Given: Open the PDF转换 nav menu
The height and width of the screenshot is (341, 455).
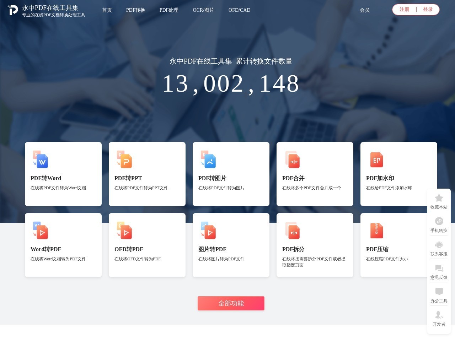Looking at the screenshot, I should point(135,10).
